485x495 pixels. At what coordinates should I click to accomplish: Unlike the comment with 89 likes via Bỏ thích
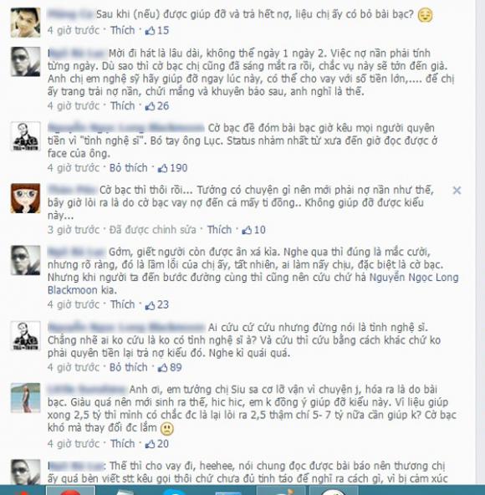129,367
